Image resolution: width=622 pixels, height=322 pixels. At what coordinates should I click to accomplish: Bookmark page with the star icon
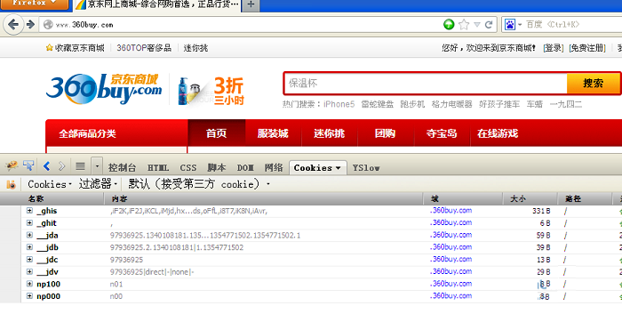coord(464,25)
